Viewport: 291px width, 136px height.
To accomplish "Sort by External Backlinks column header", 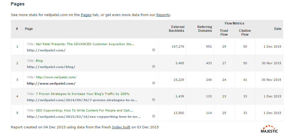I will (176, 29).
